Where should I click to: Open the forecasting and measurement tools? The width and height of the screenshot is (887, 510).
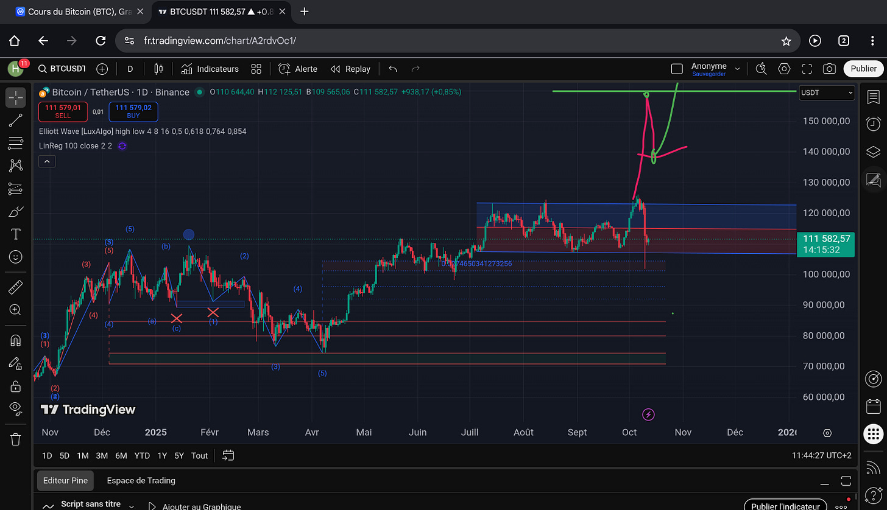tap(16, 189)
